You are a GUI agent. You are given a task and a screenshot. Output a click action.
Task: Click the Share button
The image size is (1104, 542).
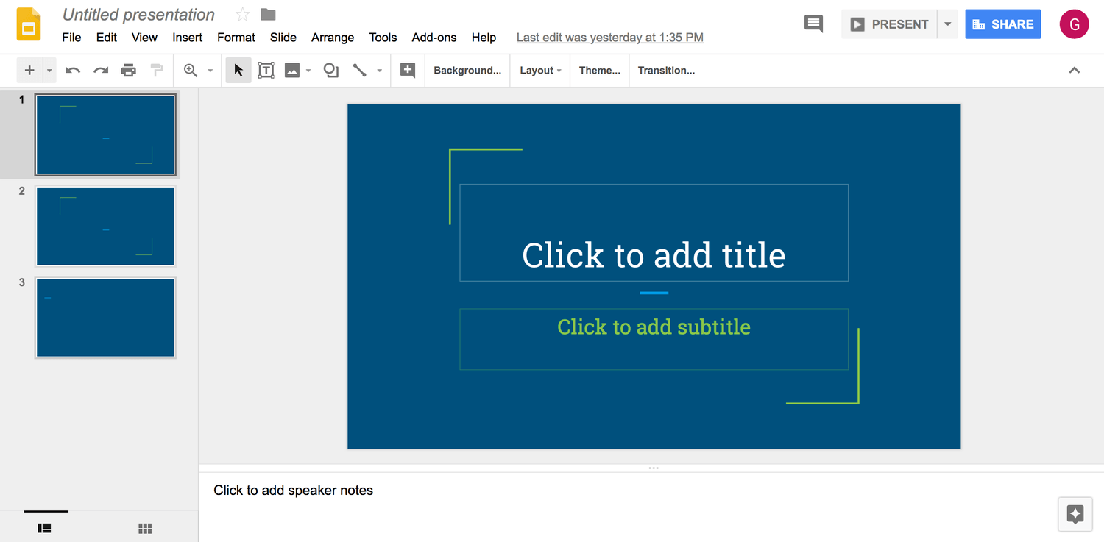(1002, 24)
